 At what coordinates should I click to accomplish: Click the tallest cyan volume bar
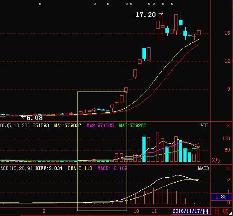coord(144,149)
